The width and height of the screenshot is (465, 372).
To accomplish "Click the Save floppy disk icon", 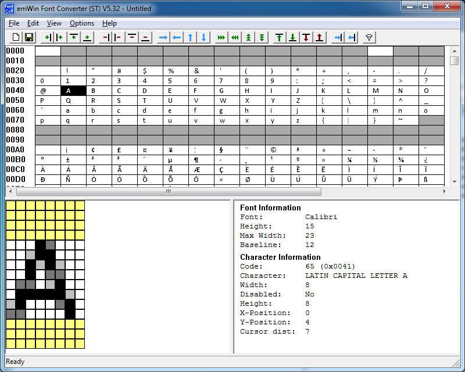I will [x=28, y=37].
